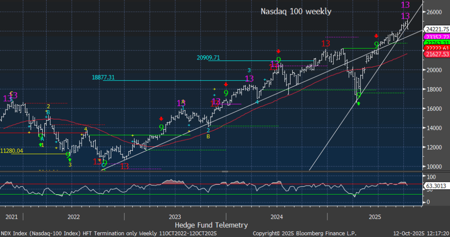Click the 2025 year on the time axis
450x237 pixels.
click(375, 217)
